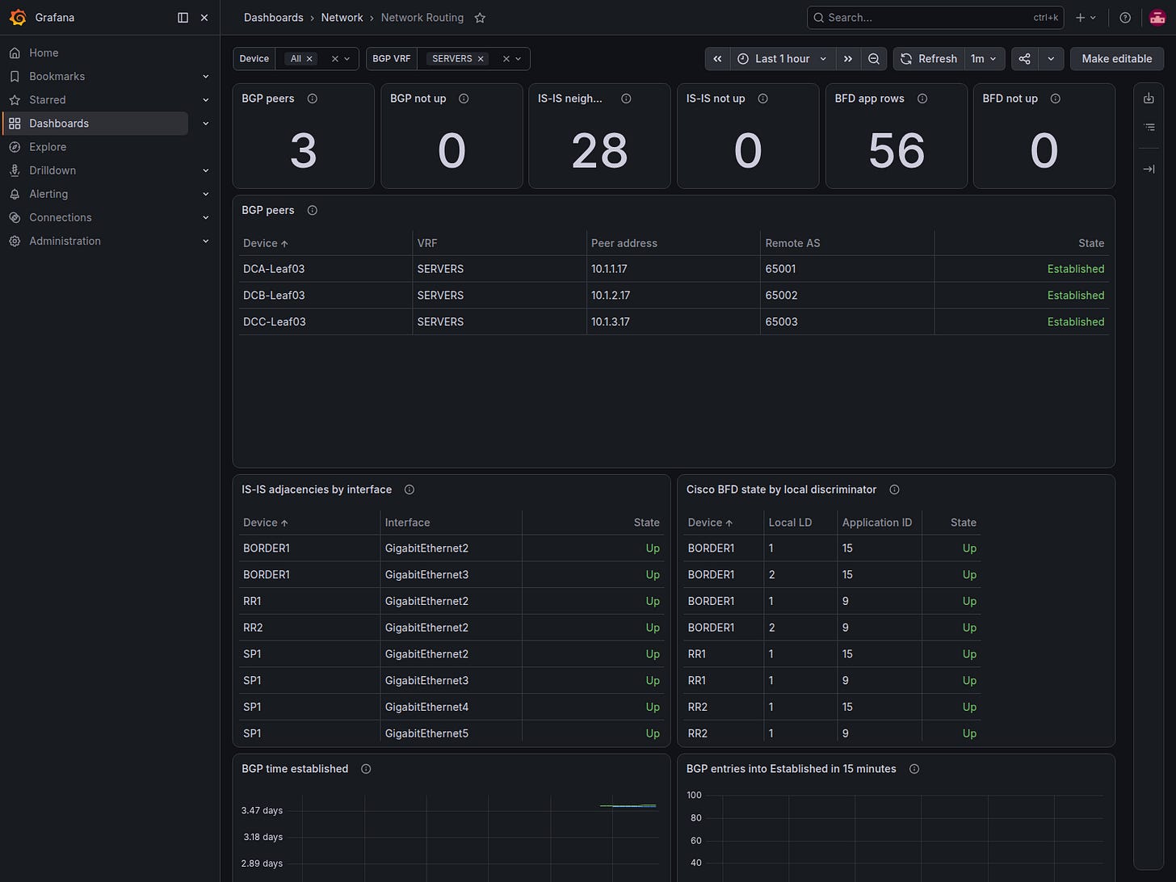1176x882 pixels.
Task: Shift time range forward with the double-right arrows
Action: (847, 59)
